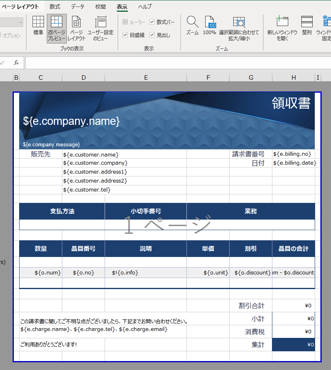Click the 領収書 title text
331x370 pixels.
[x=291, y=103]
